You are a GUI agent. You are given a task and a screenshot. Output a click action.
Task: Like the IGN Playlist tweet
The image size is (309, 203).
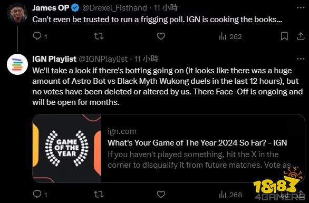[x=161, y=195]
